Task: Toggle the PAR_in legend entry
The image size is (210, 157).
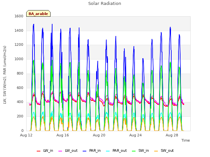Action: (x=92, y=150)
